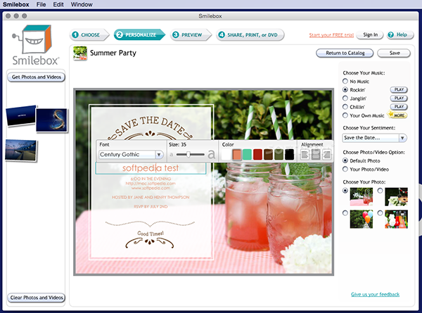This screenshot has height=313, width=422.
Task: Pick the teal green color swatch
Action: click(247, 155)
